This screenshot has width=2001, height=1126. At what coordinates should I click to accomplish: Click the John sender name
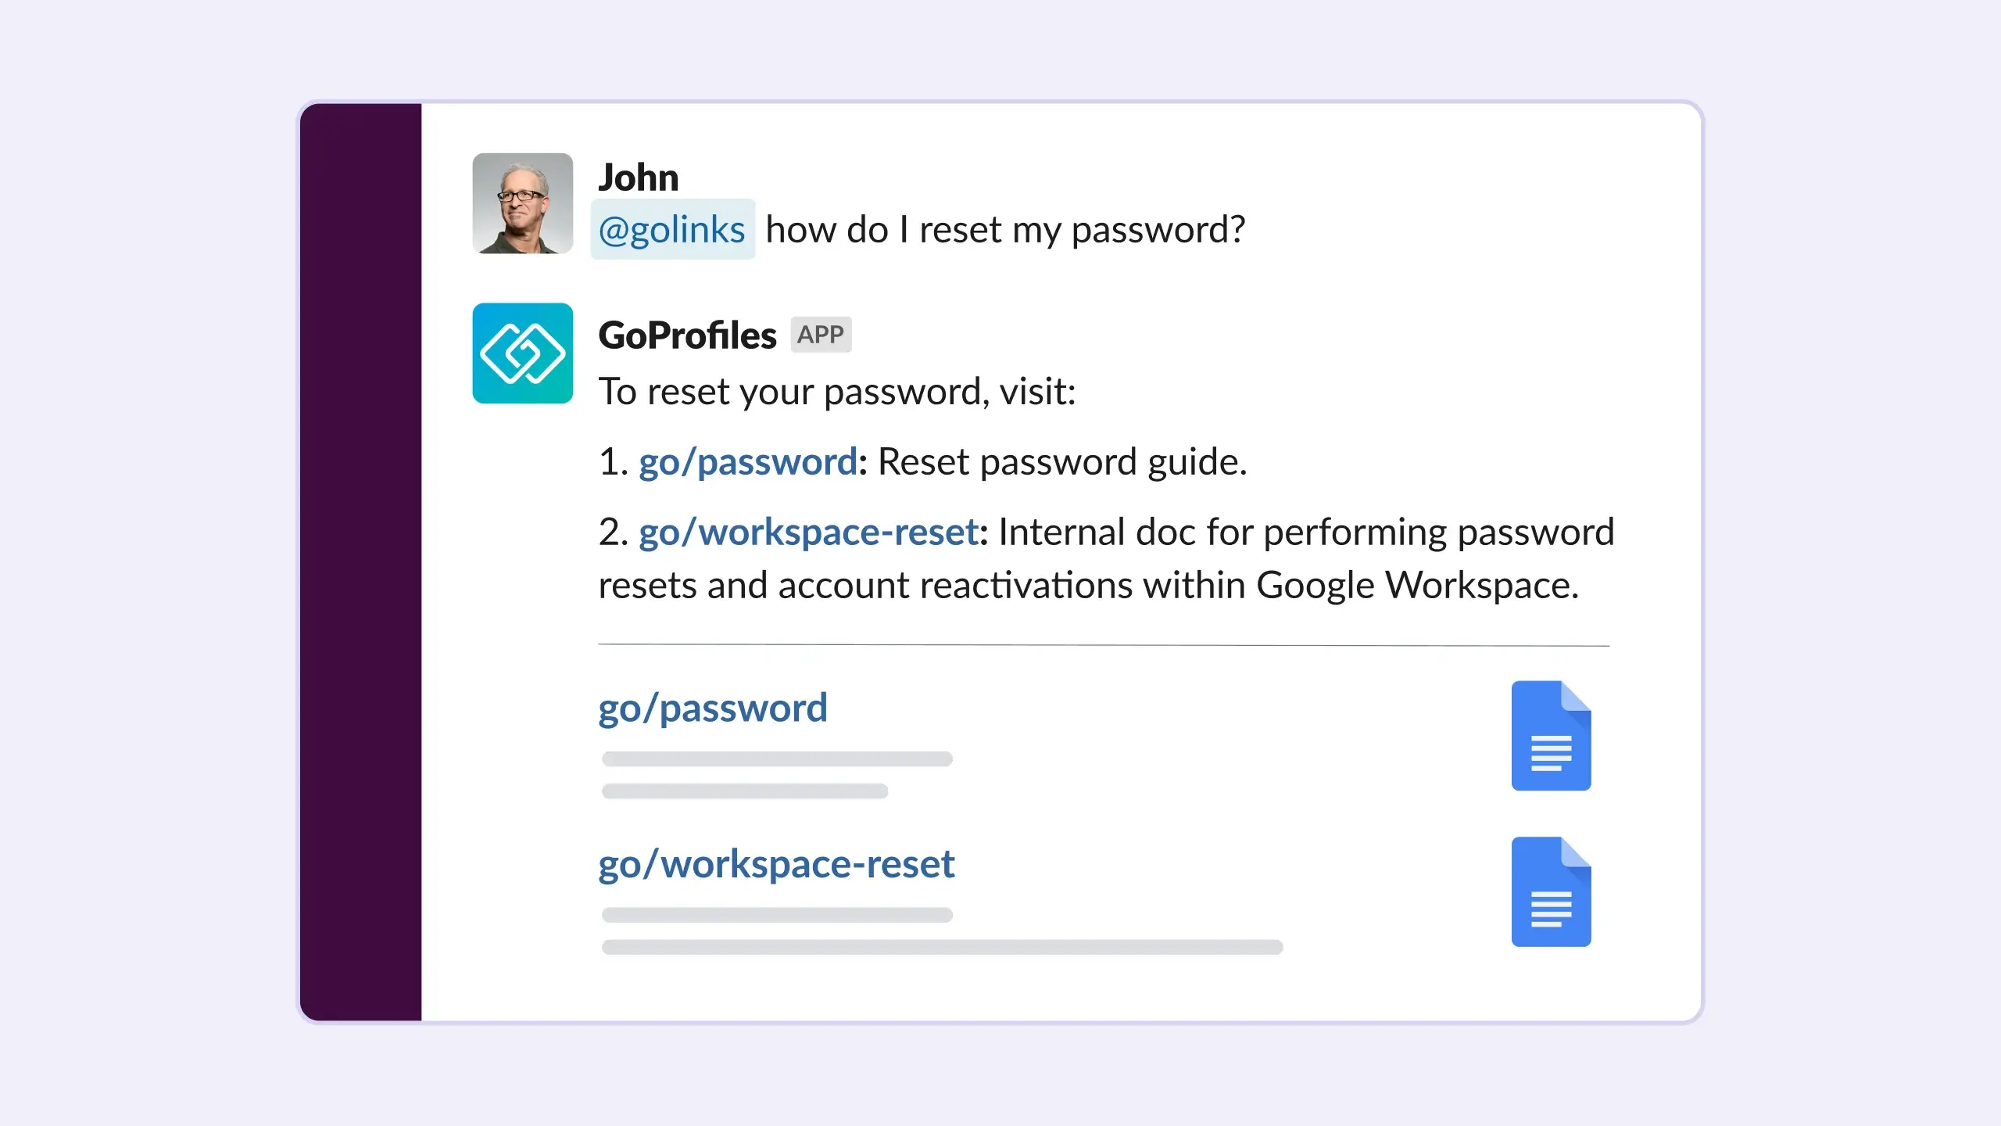pos(639,178)
